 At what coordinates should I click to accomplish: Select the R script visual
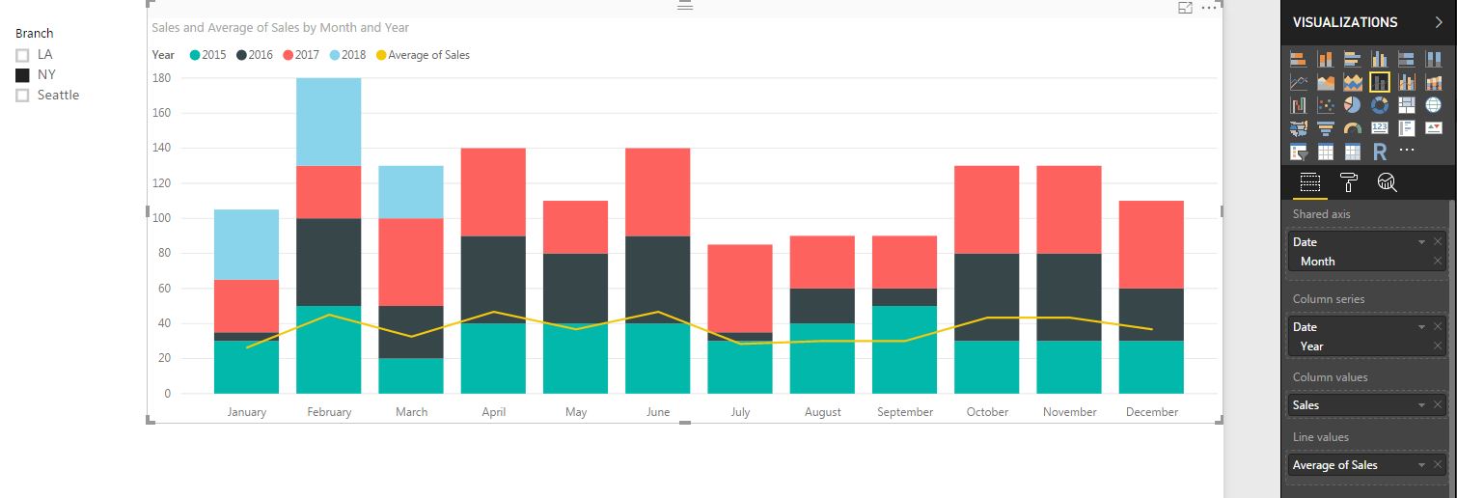click(x=1380, y=152)
